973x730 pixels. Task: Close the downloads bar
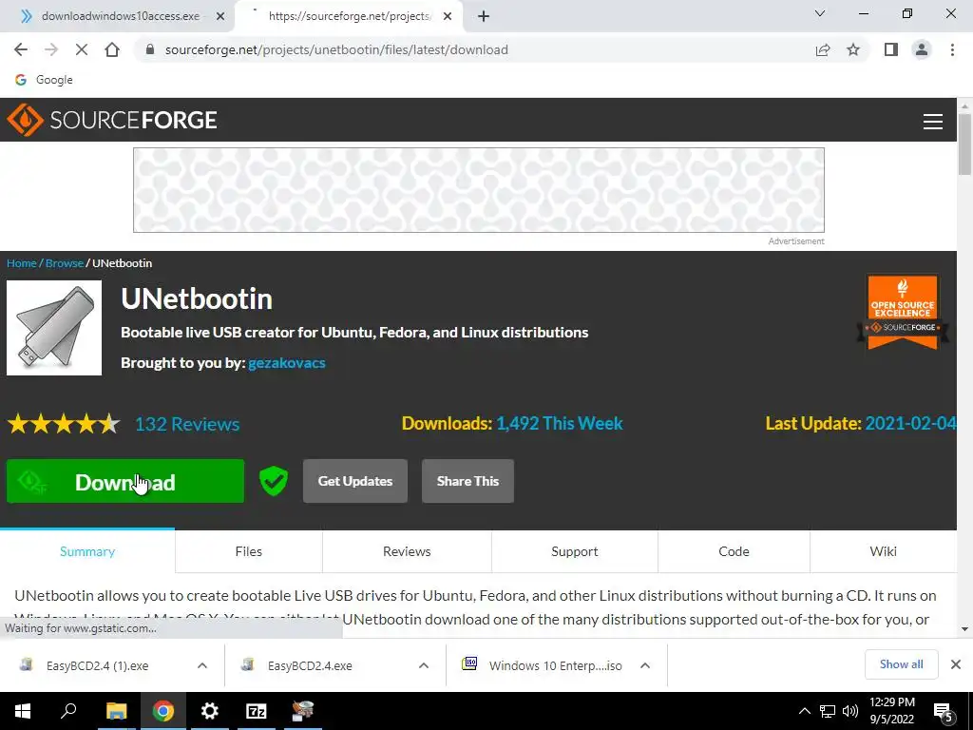[956, 664]
